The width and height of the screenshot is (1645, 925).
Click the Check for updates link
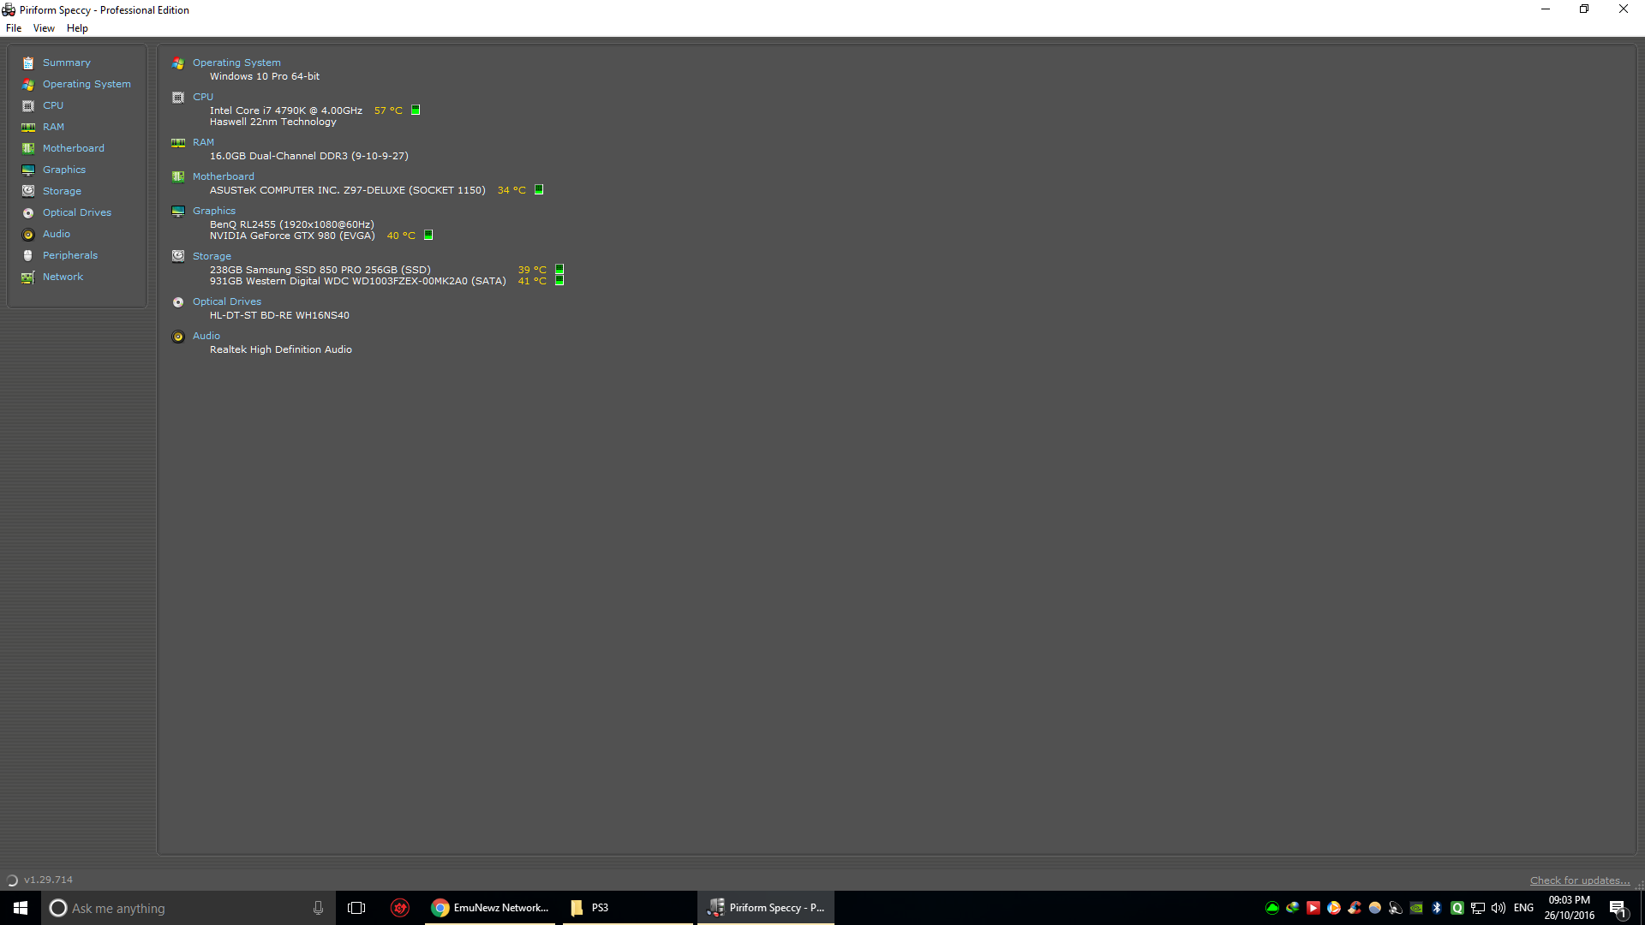(x=1580, y=880)
